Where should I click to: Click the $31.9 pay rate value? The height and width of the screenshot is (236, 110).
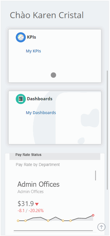point(25,204)
